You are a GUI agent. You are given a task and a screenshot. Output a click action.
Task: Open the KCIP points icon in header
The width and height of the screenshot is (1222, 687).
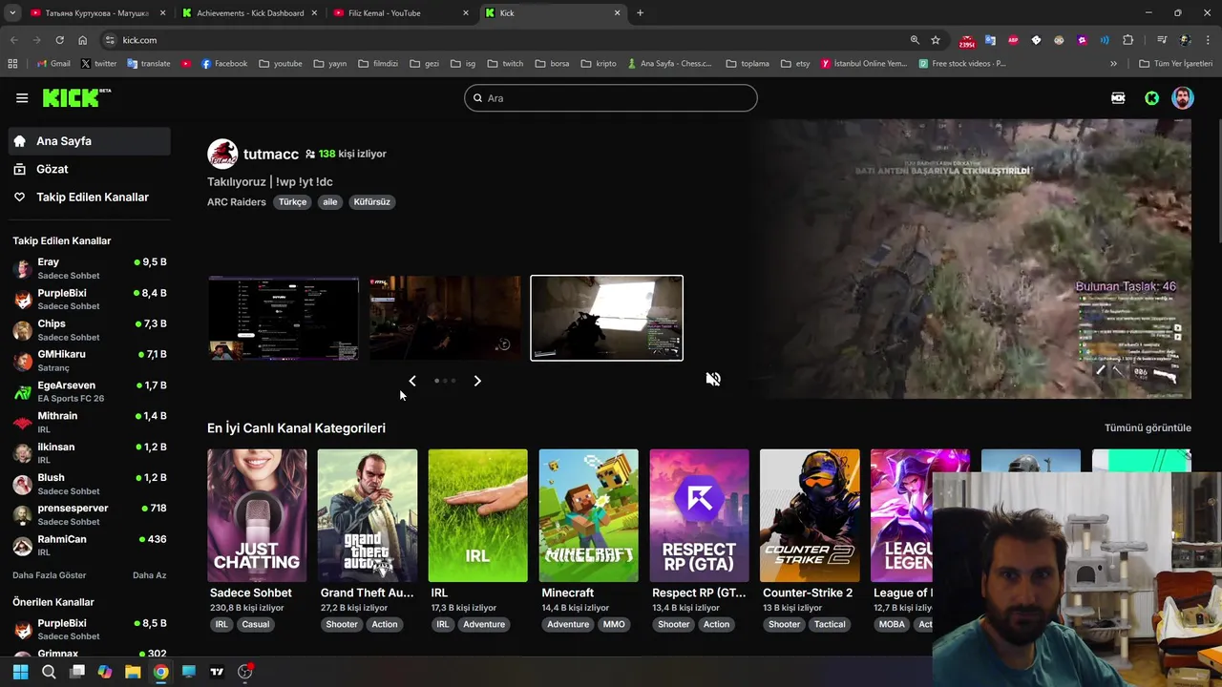(x=1152, y=98)
